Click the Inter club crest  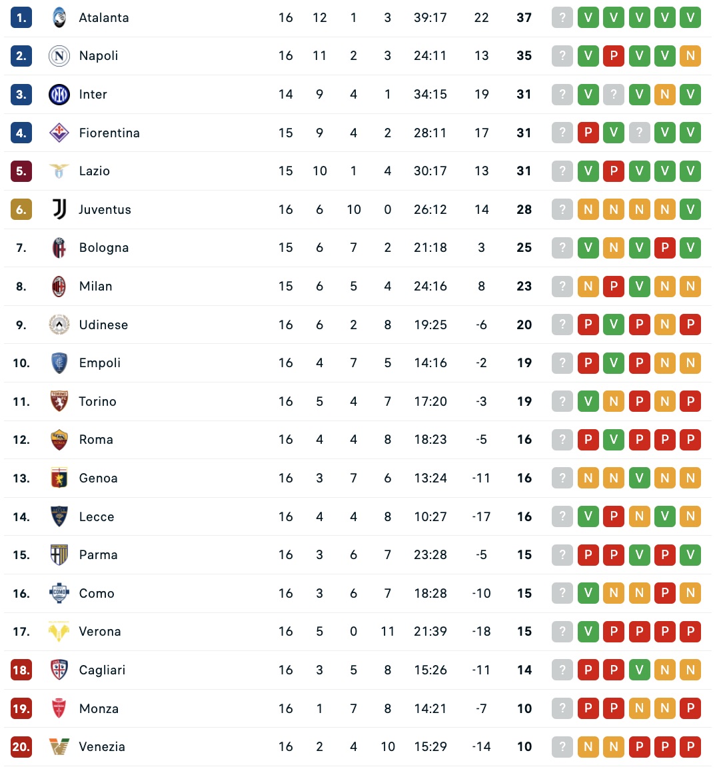[x=59, y=95]
